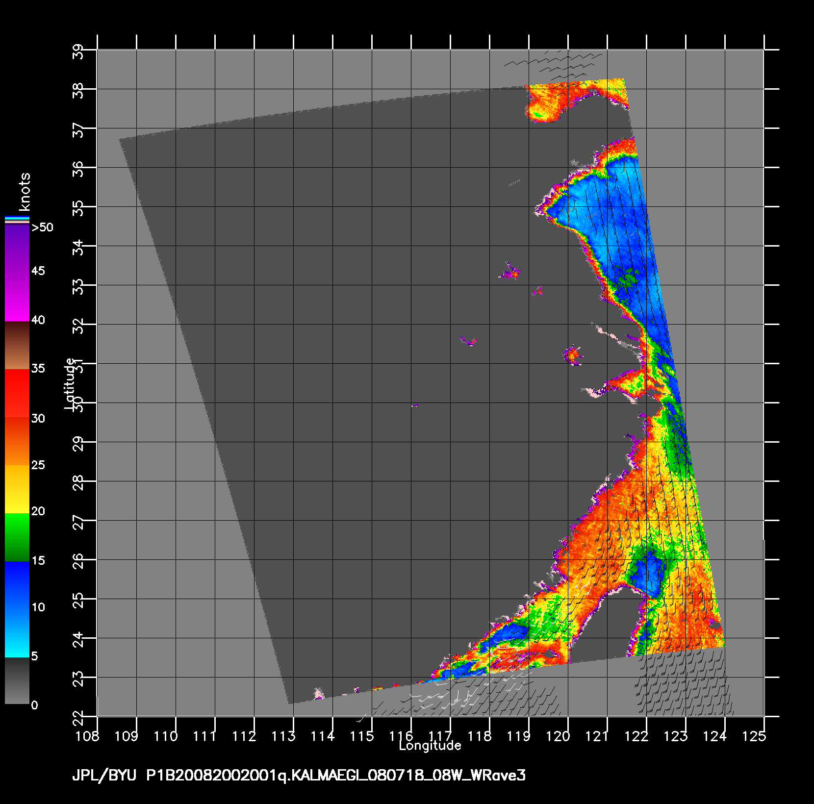The height and width of the screenshot is (804, 814).
Task: Click the dark blue 10-15 knots colorbar segment
Action: coord(17,585)
